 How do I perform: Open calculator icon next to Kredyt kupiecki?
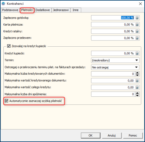(137, 53)
